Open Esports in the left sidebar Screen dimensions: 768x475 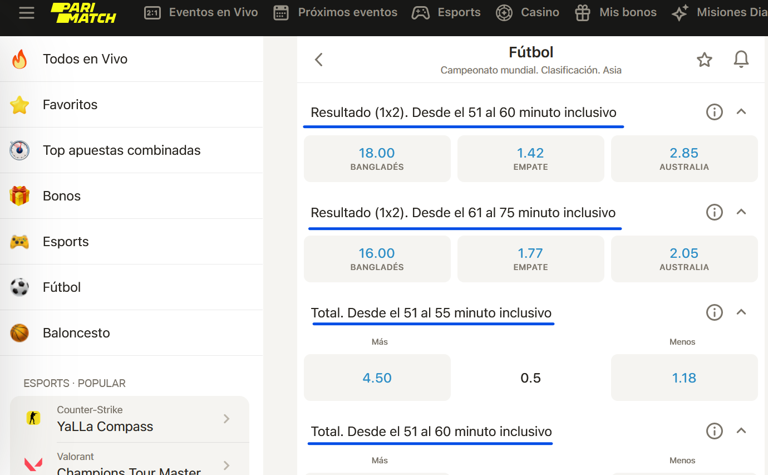coord(131,242)
